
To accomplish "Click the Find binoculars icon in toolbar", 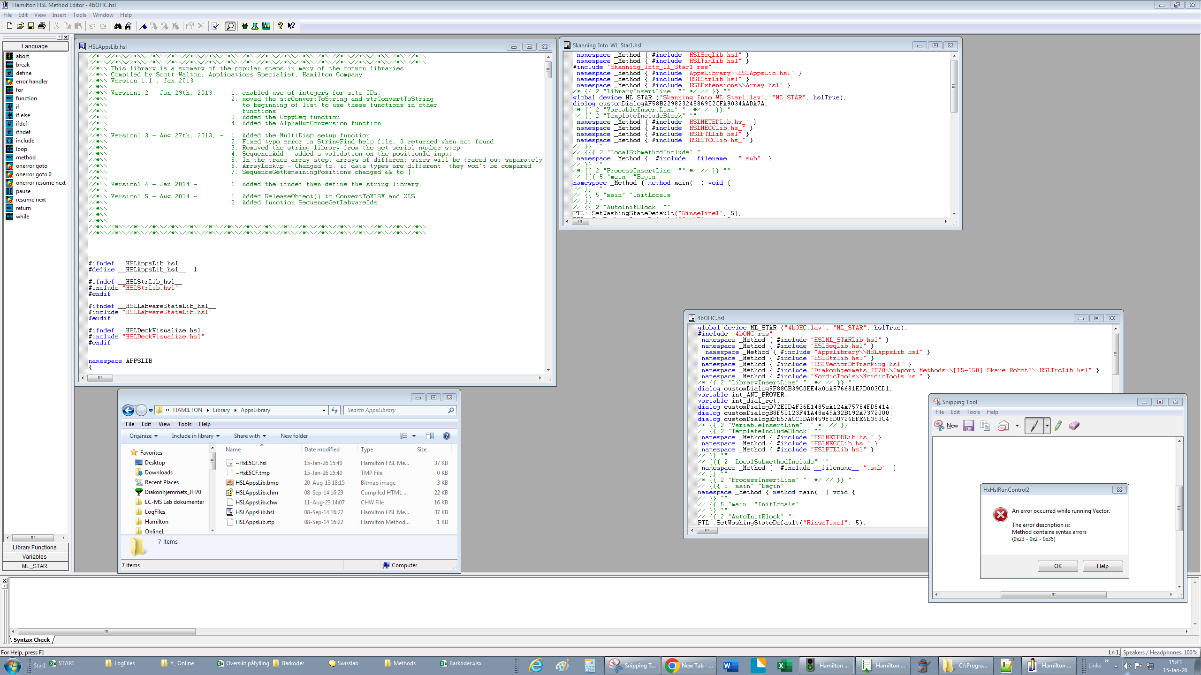I will (118, 26).
